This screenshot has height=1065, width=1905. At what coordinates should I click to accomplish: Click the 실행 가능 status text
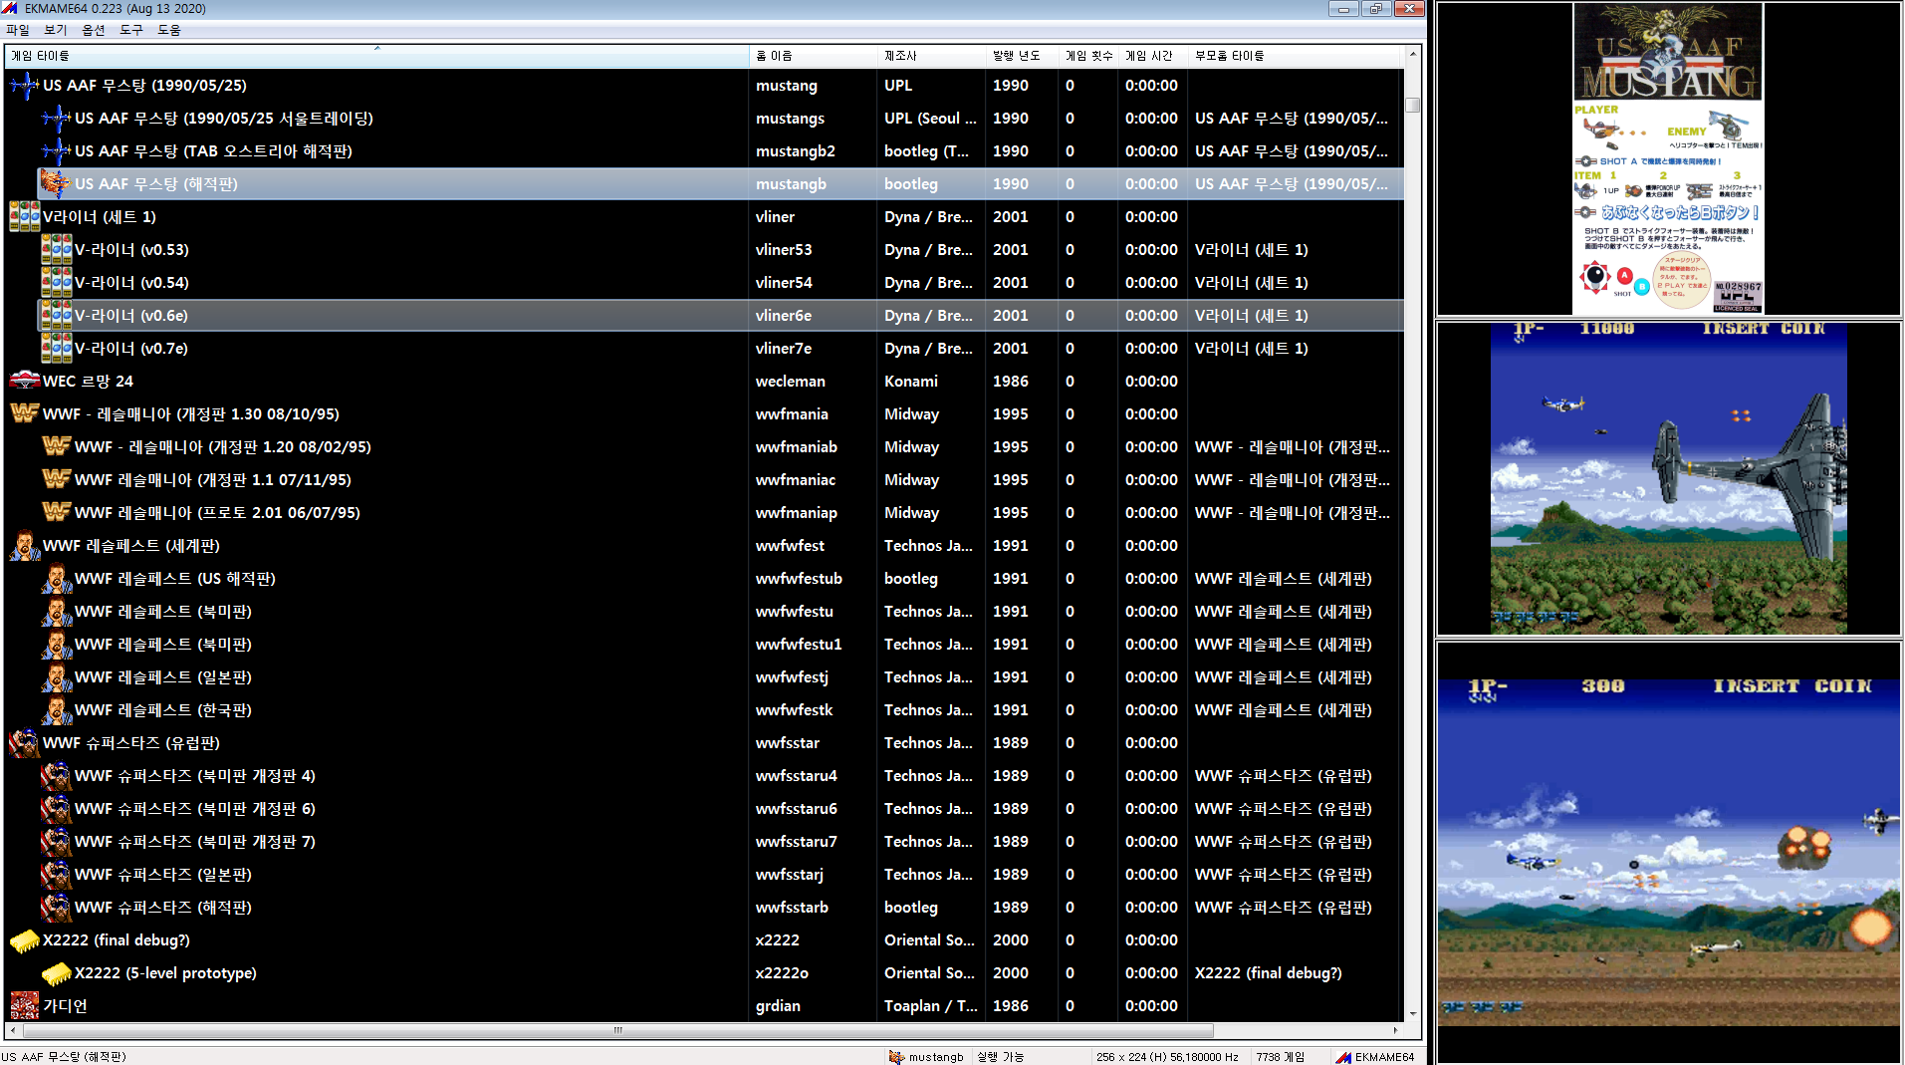[1000, 1057]
